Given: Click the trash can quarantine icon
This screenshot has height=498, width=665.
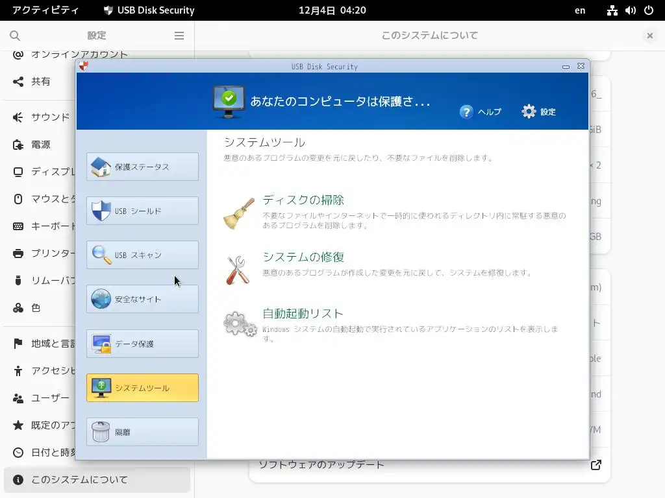Looking at the screenshot, I should 101,432.
